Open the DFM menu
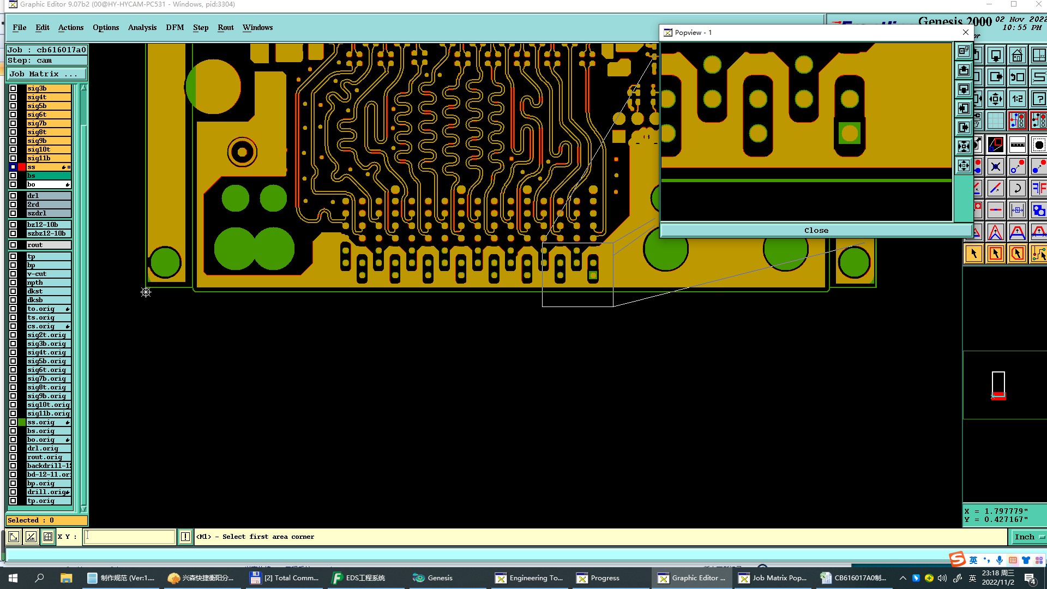Viewport: 1047px width, 589px height. 174,27
